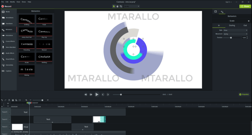
Task: Click the Undo icon in timeline toolbar
Action: [2, 100]
